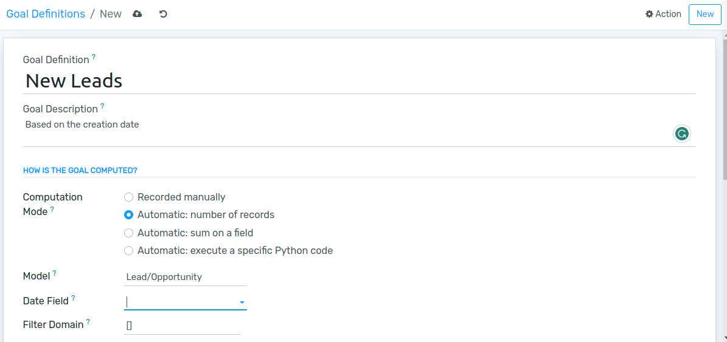The height and width of the screenshot is (342, 727).
Task: Click the 'Goal Definition' field label
Action: [56, 60]
